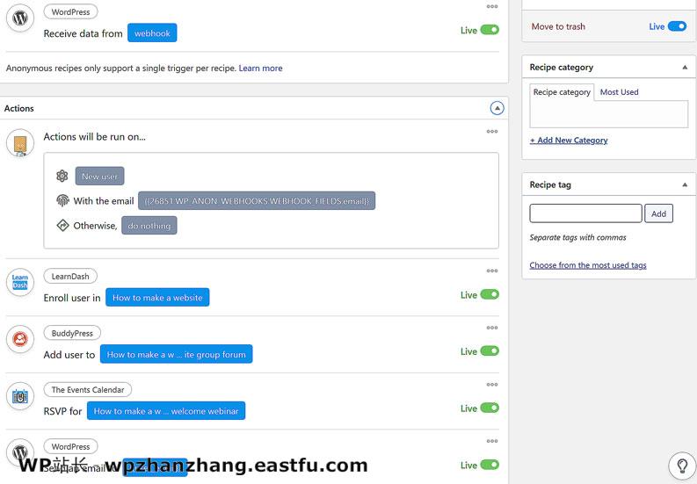697x484 pixels.
Task: Click the diamond icon beside Otherwise
Action: click(62, 226)
